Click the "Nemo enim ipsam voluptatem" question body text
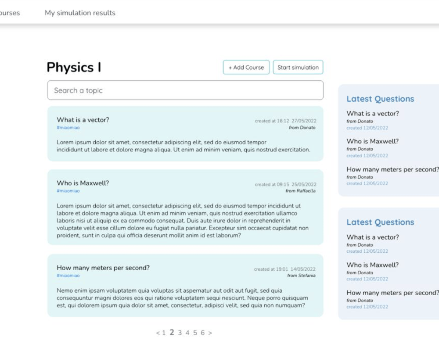This screenshot has height=351, width=439. 182,298
